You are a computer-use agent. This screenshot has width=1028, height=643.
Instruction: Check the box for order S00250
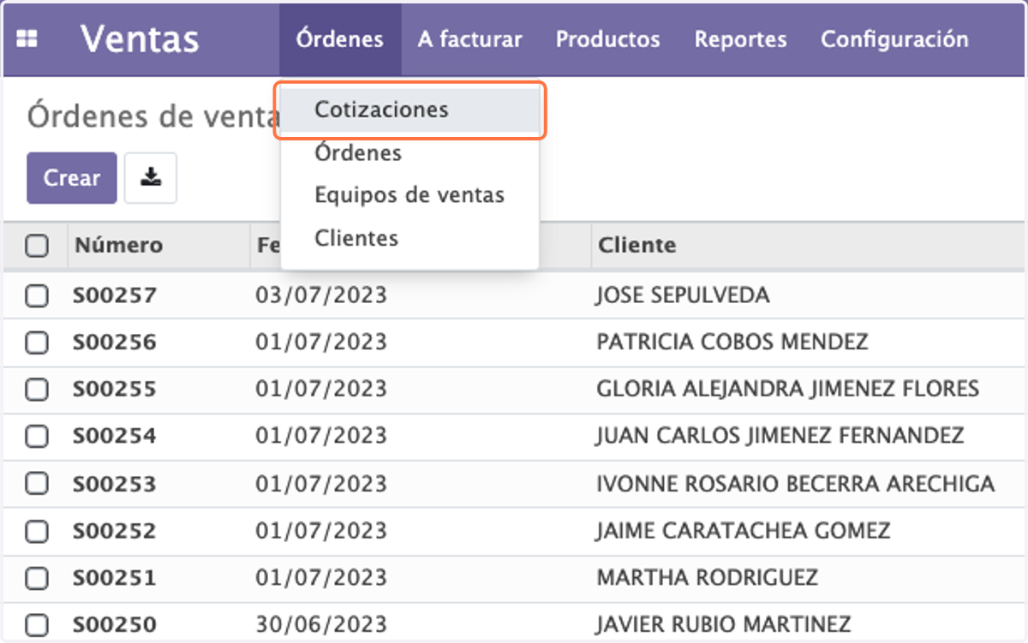point(37,623)
